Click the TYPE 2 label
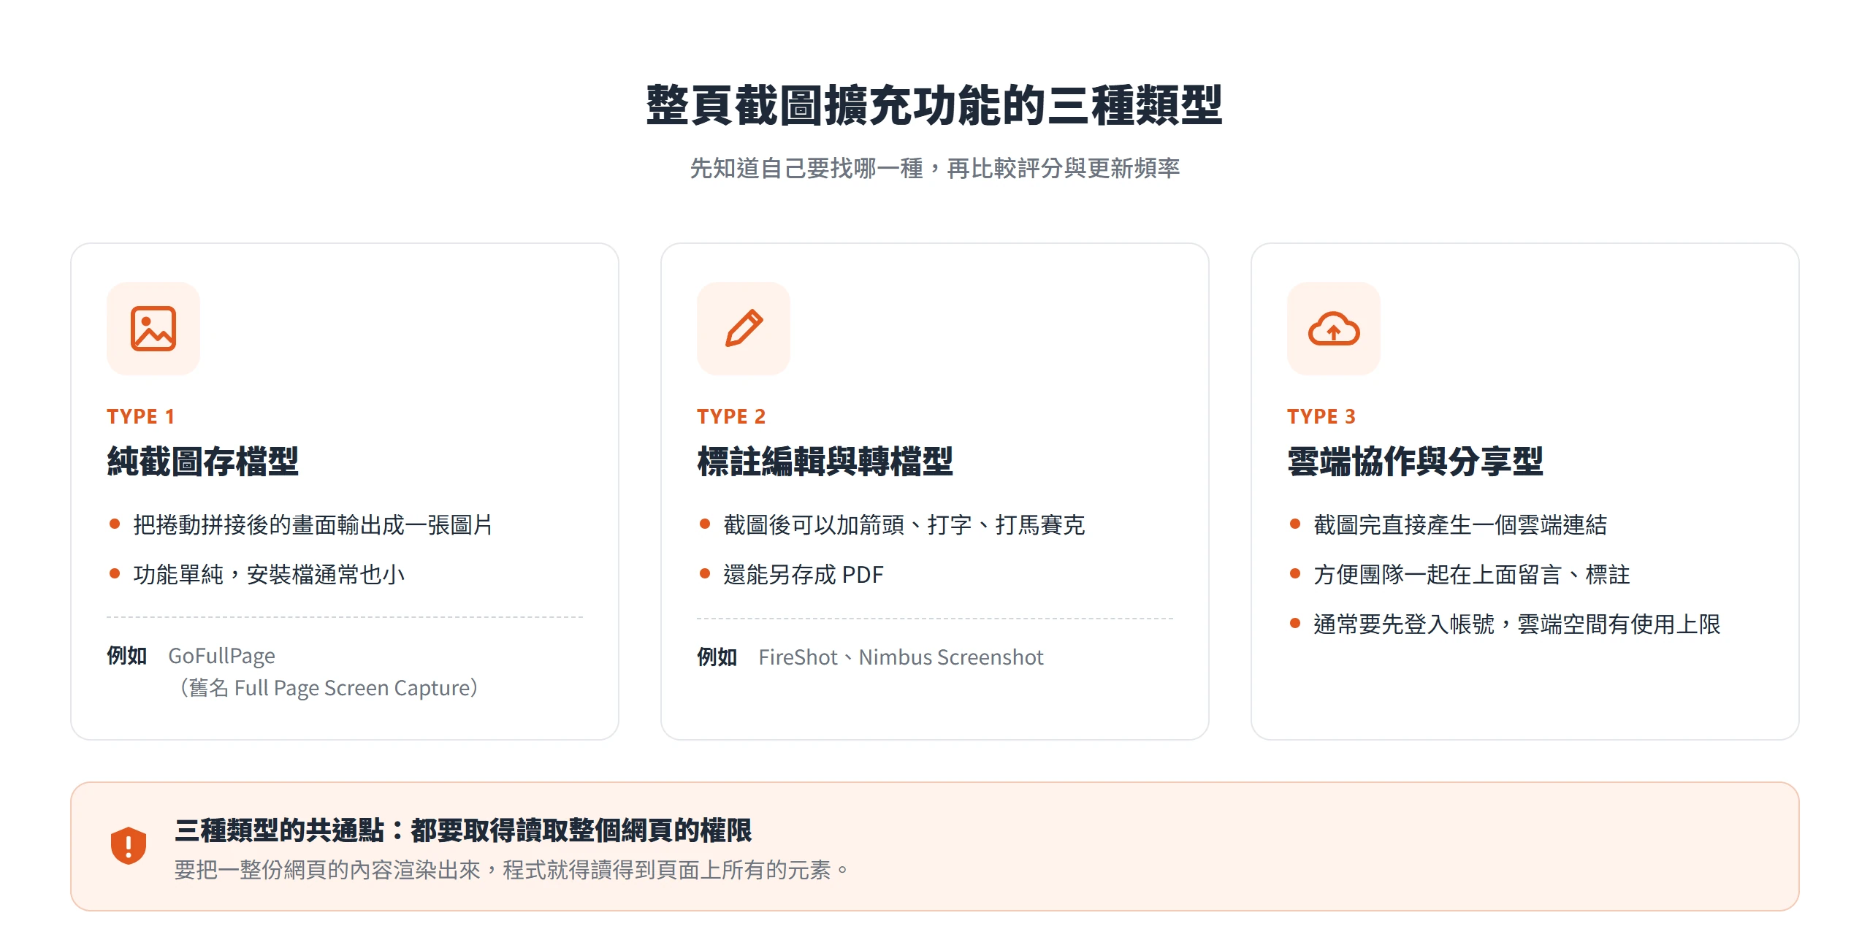 (731, 416)
